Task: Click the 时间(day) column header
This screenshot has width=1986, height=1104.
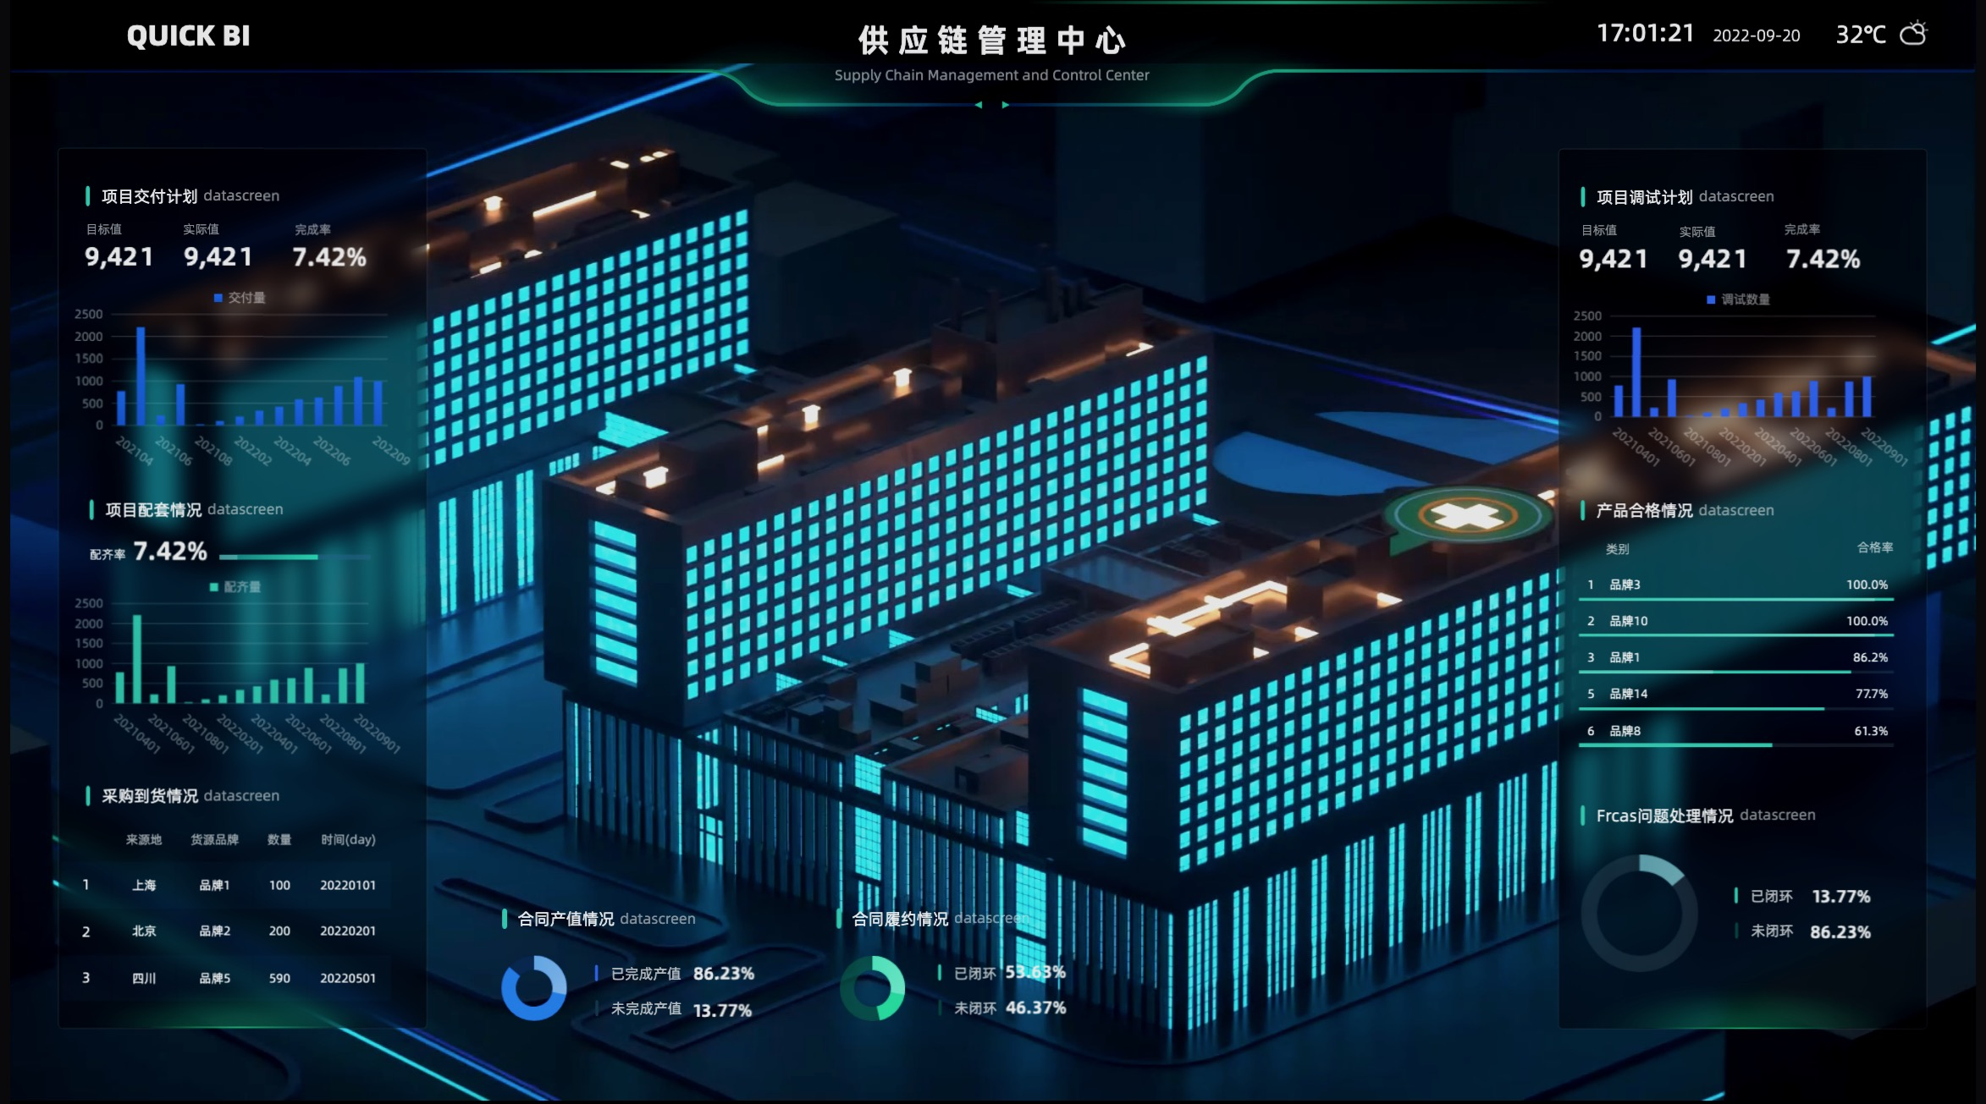Action: pyautogui.click(x=348, y=839)
